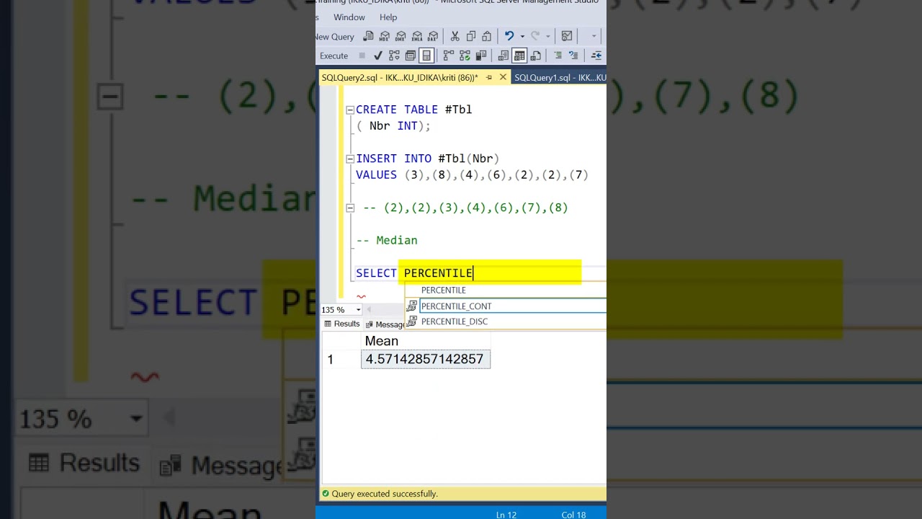
Task: Click the DAX query icon
Action: pos(432,36)
